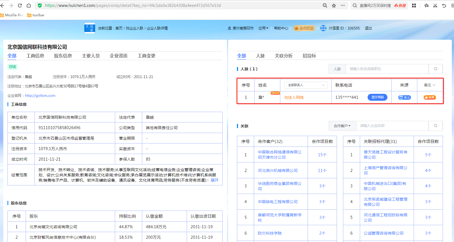Click the 11个 project count link
This screenshot has width=454, height=242.
click(322, 171)
